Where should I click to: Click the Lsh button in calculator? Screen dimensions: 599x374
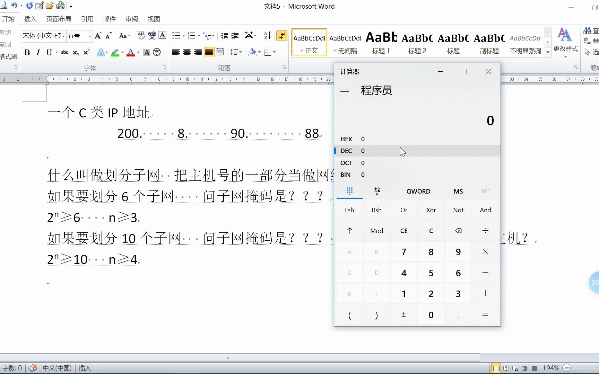pos(349,210)
